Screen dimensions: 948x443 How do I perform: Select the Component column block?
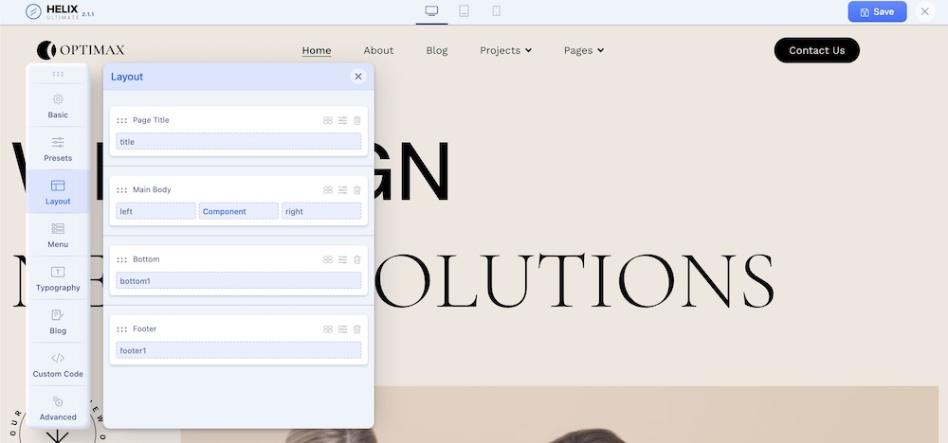239,211
